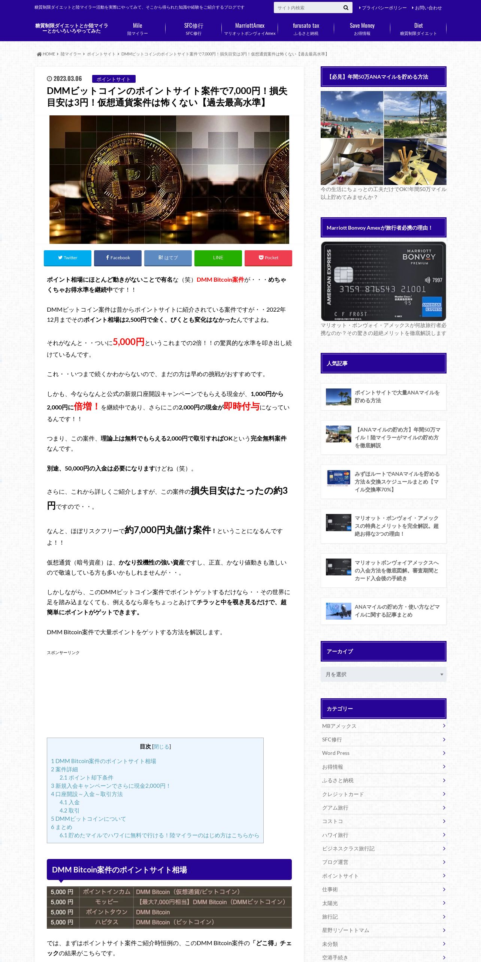
Task: Click the ポイントサイト category tag
Action: 114,79
